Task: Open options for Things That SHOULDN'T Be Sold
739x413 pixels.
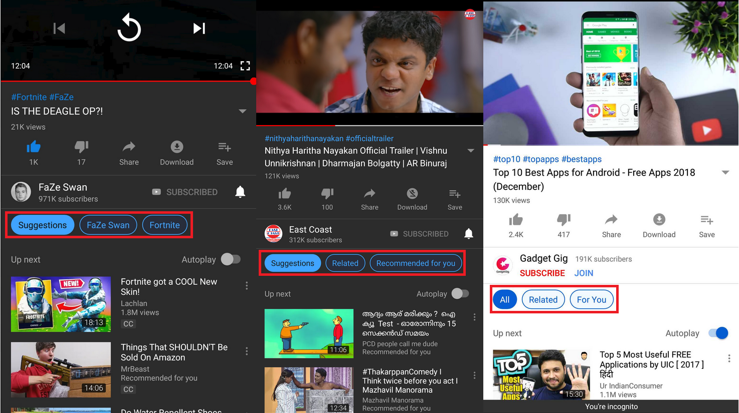Action: coord(247,351)
